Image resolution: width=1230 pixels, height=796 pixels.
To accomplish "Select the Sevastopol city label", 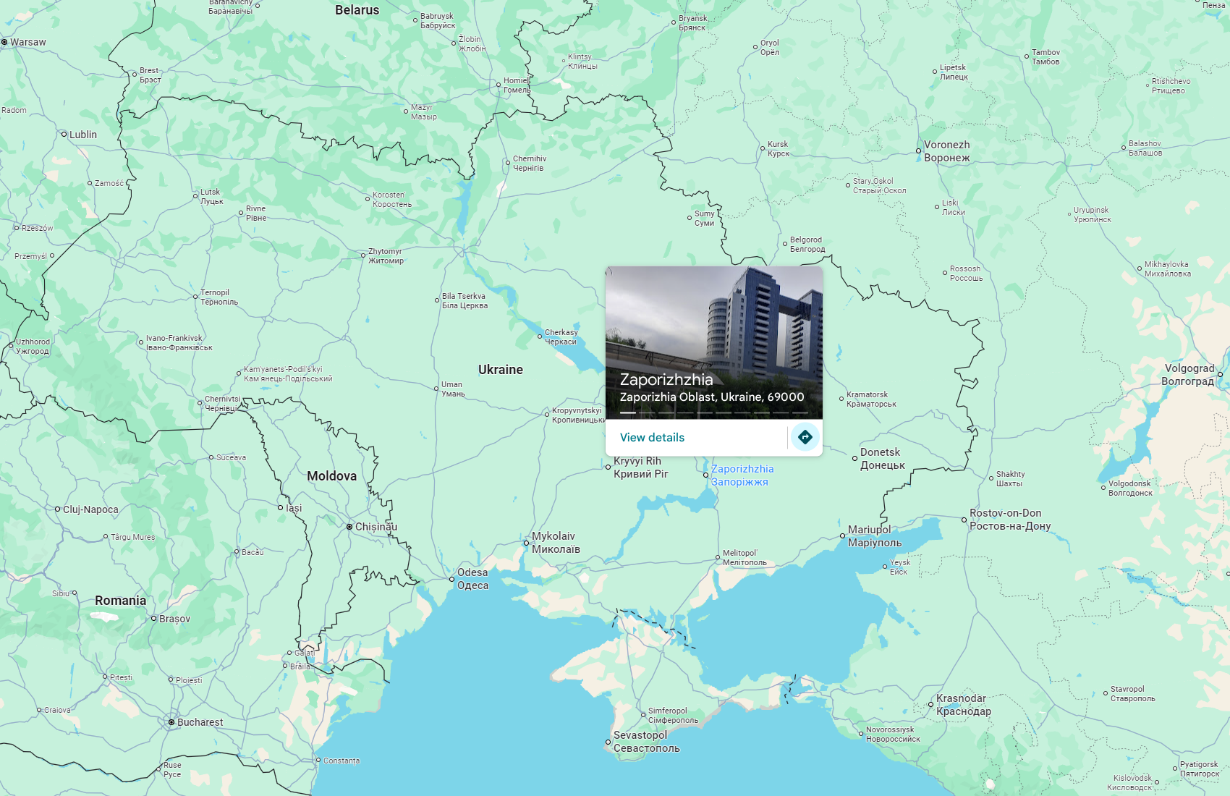I will pyautogui.click(x=647, y=742).
